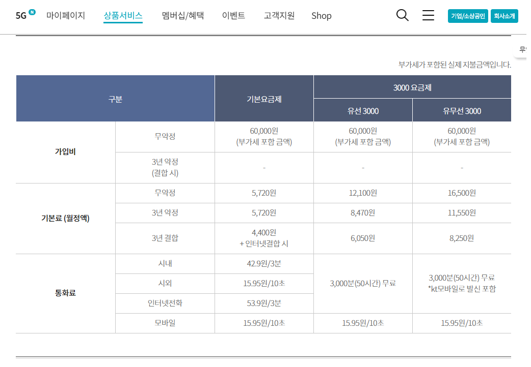Viewport: 531px width, 367px height.
Task: Open the floating side tab at right edge
Action: pos(522,50)
